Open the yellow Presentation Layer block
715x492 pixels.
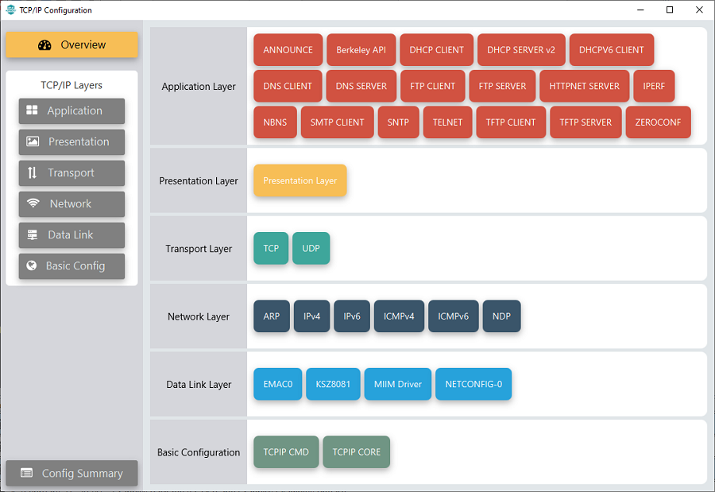tap(300, 180)
